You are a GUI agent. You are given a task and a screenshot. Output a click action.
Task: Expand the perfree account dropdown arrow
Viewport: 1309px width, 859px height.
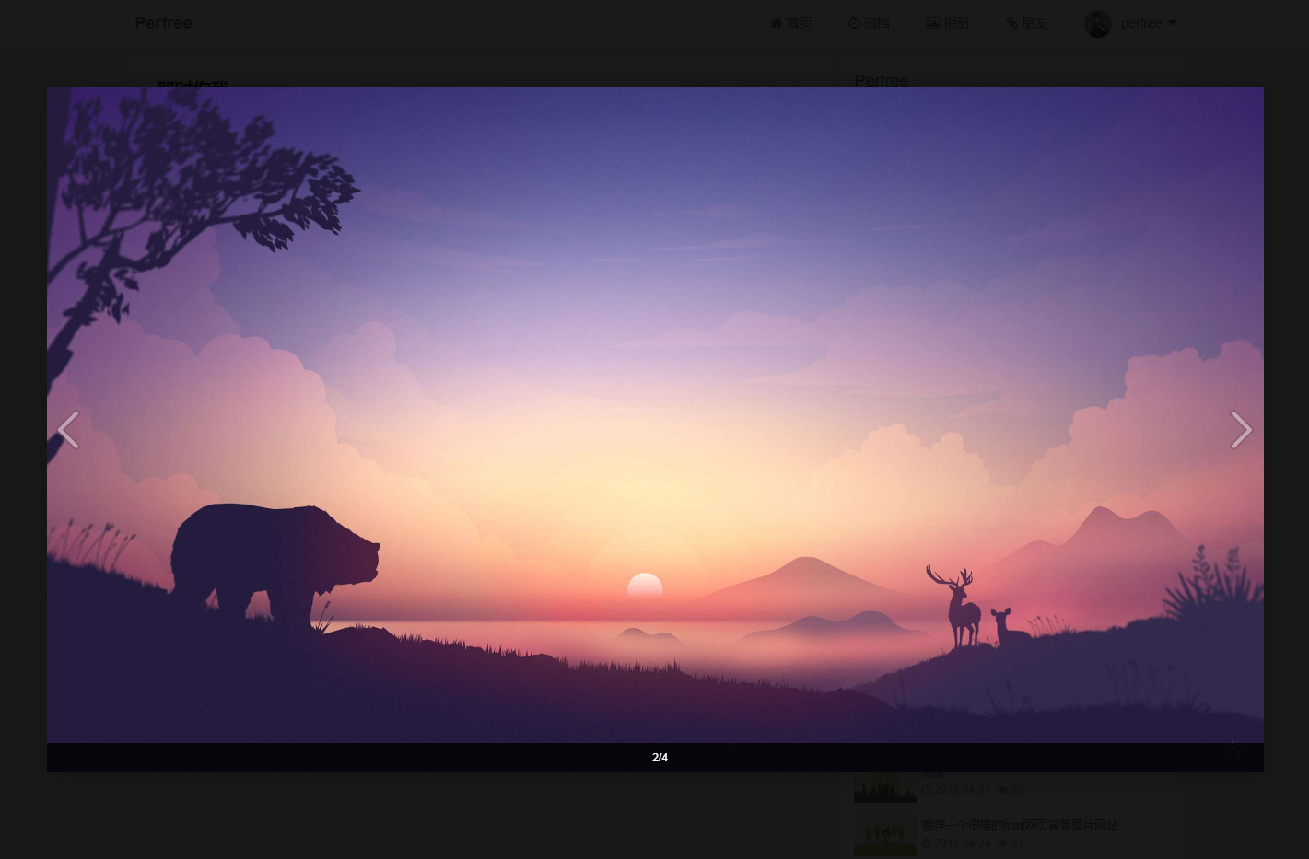(1172, 23)
